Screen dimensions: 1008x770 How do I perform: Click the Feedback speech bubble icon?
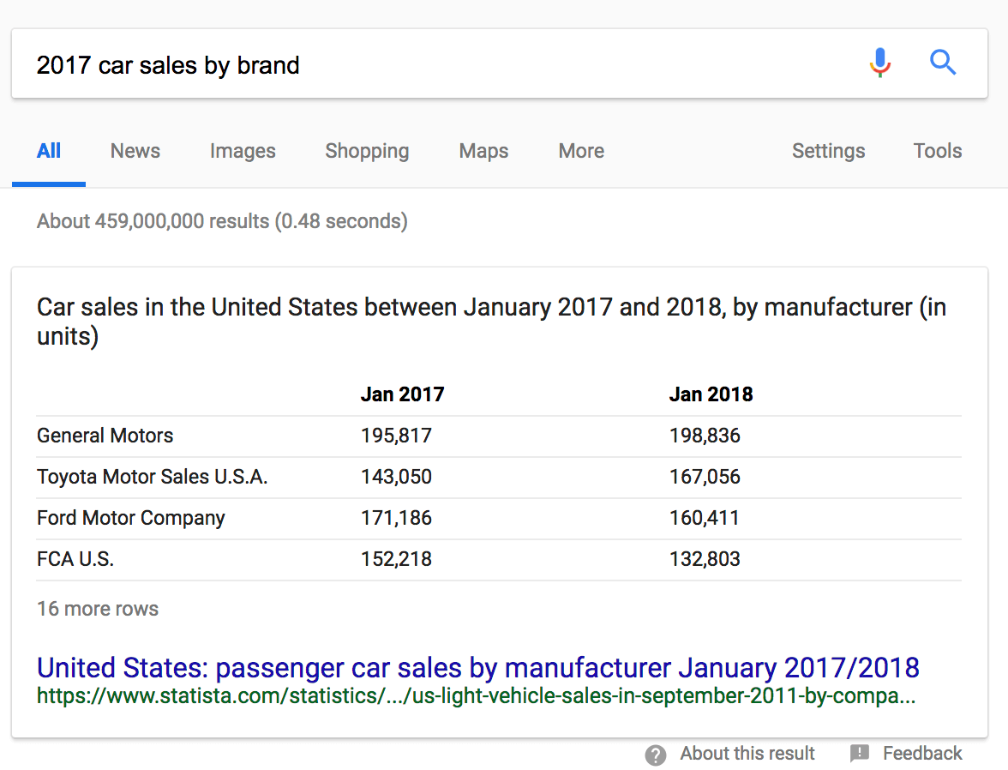(860, 754)
